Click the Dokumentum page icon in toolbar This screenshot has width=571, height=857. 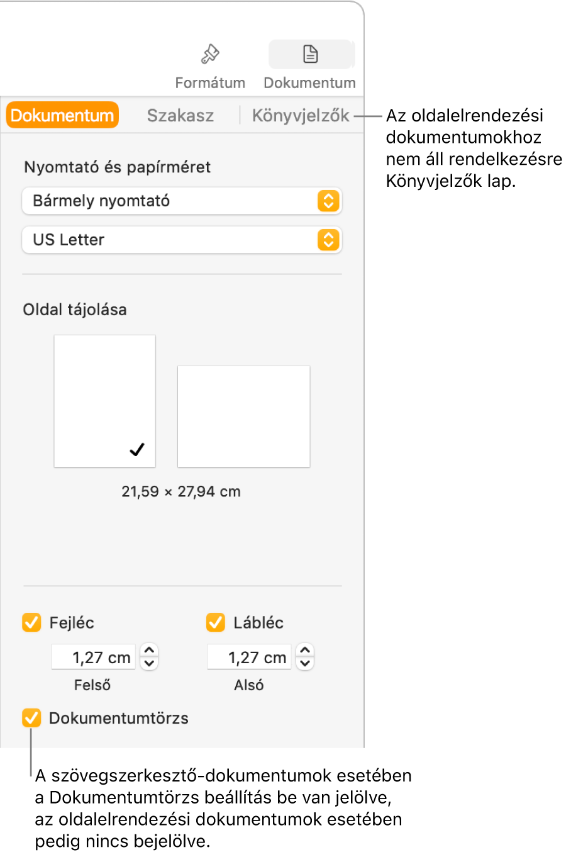[311, 55]
